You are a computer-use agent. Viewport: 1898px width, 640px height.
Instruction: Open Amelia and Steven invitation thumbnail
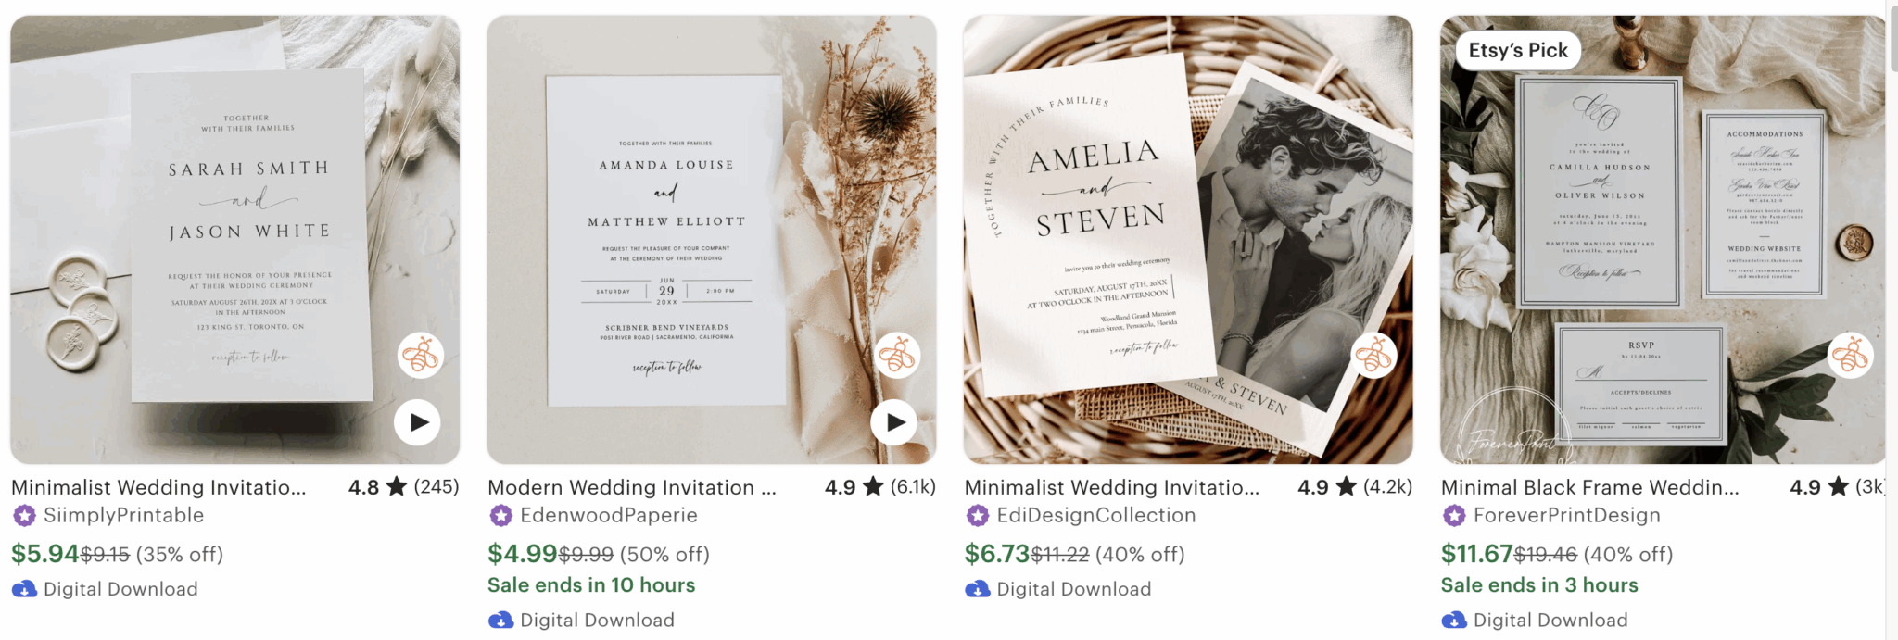click(1188, 239)
